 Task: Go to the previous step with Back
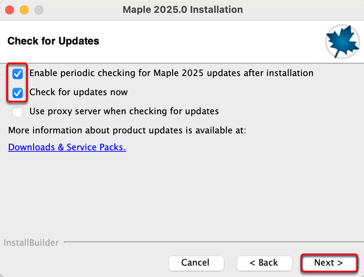tap(265, 263)
